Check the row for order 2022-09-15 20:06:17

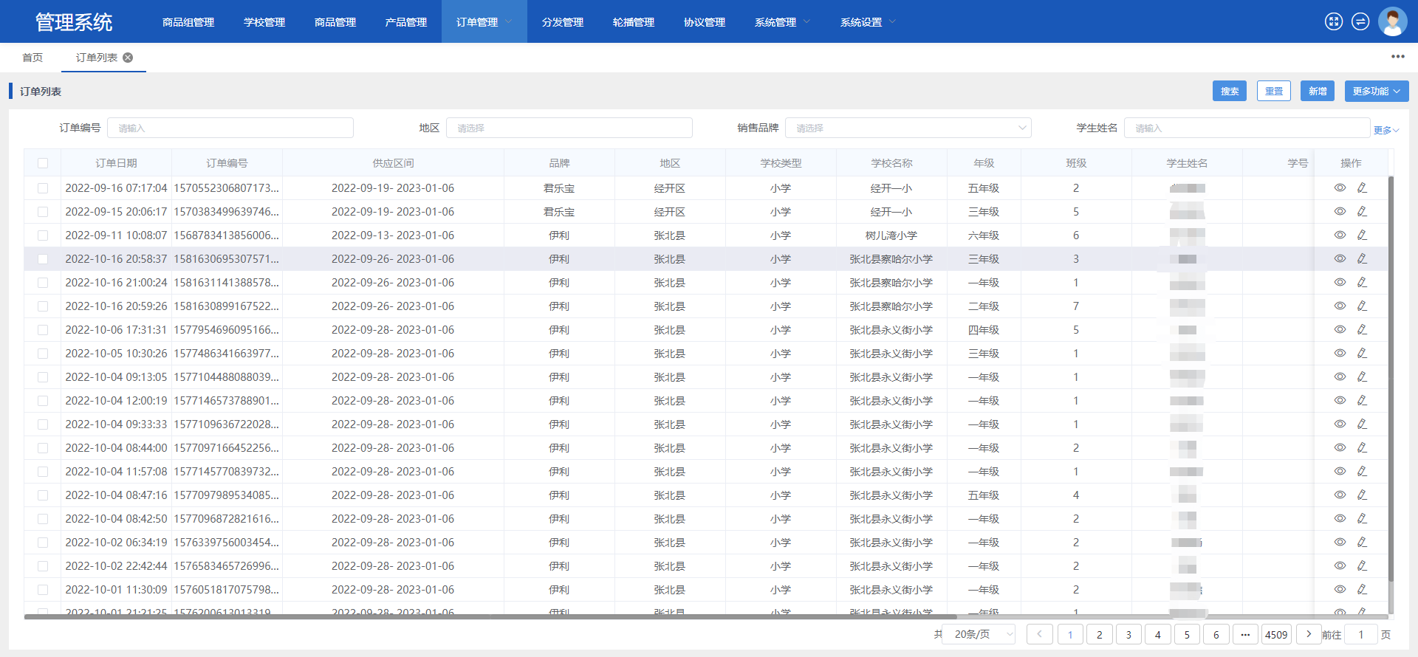tap(43, 212)
